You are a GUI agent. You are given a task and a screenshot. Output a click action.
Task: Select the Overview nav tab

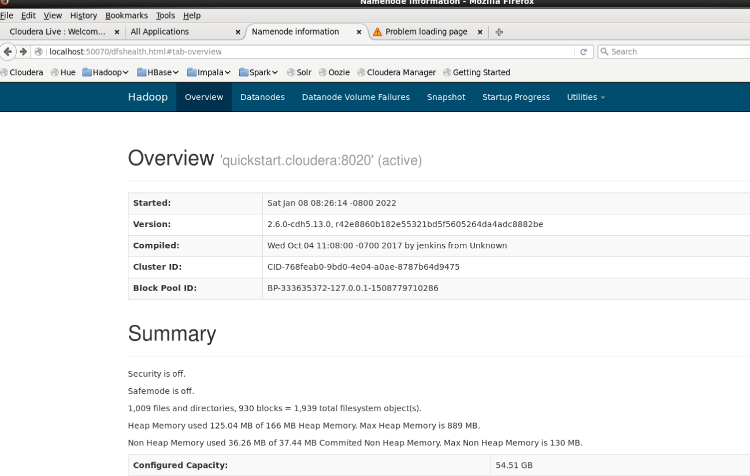(x=204, y=97)
